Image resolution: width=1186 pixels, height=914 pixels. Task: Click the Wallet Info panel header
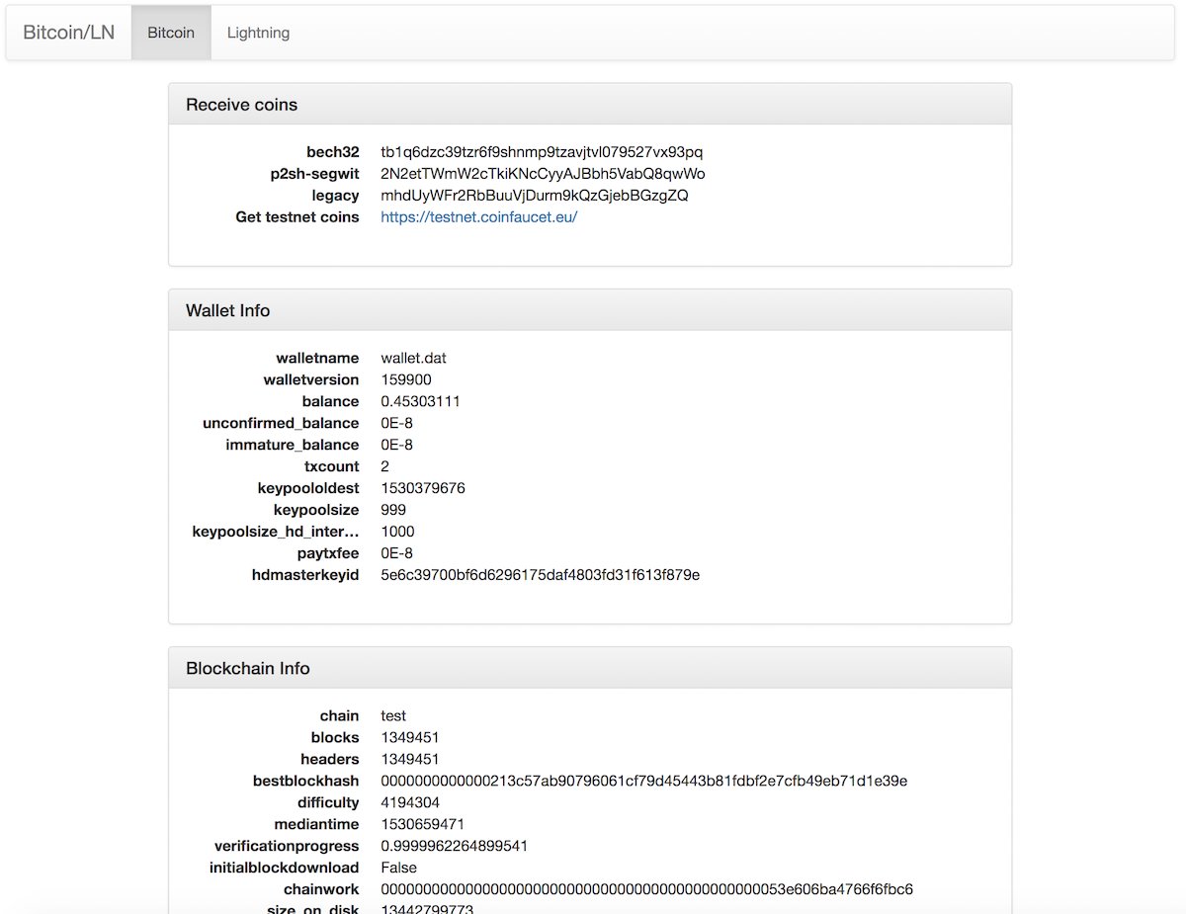(x=227, y=309)
